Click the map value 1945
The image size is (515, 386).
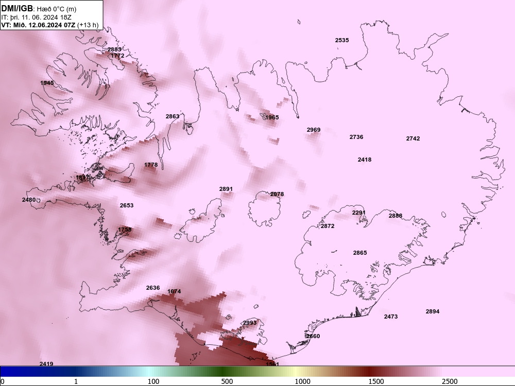(47, 83)
